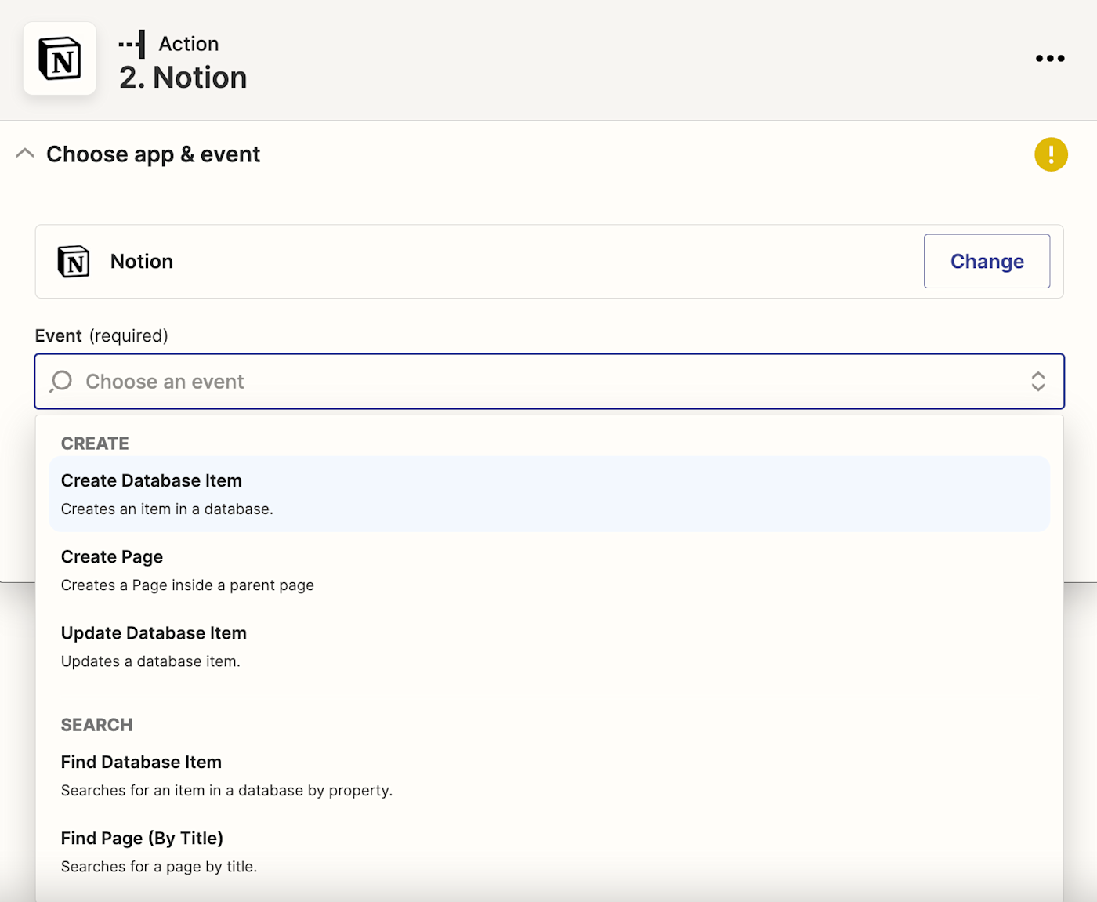Click the yellow warning status icon

[x=1051, y=154]
